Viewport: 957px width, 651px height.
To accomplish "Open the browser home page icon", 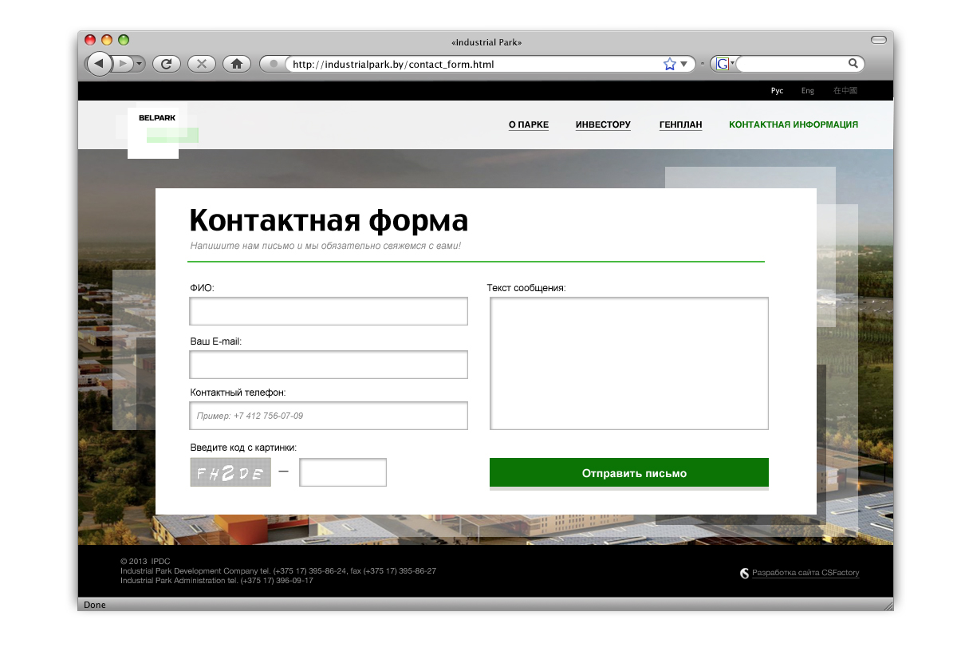I will pos(236,64).
